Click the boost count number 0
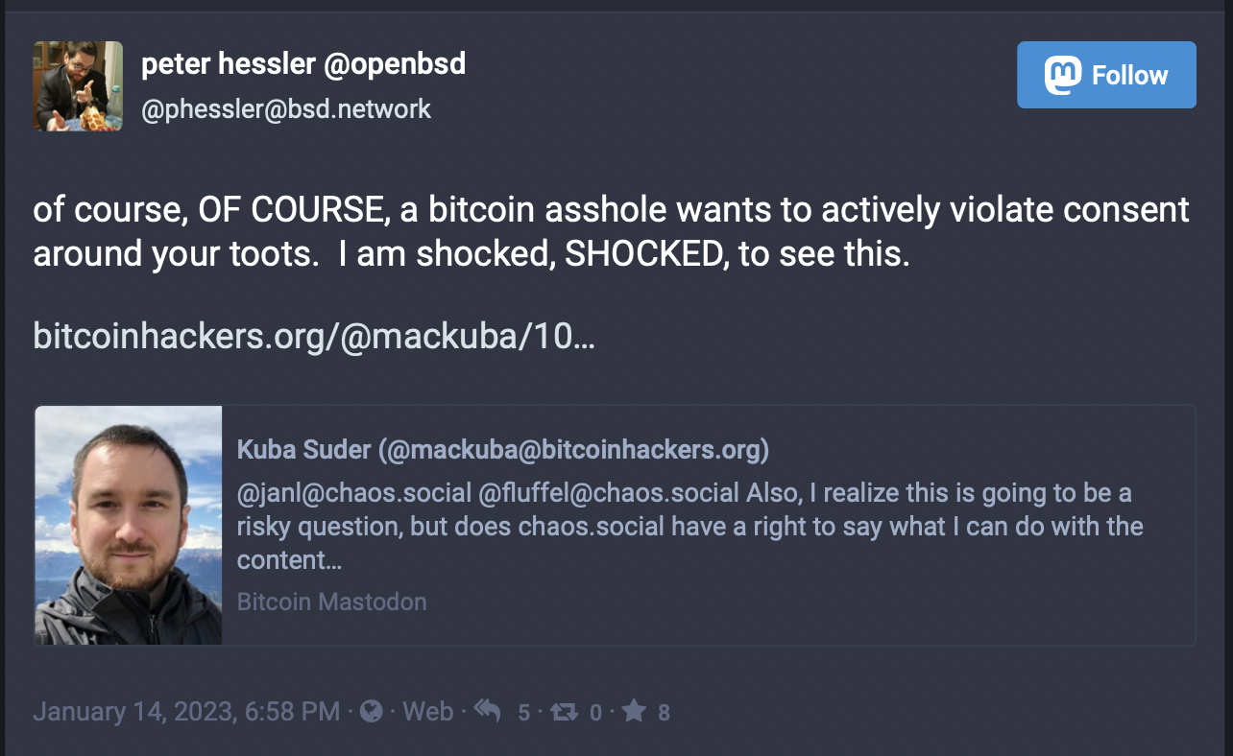Image resolution: width=1233 pixels, height=756 pixels. [x=595, y=712]
